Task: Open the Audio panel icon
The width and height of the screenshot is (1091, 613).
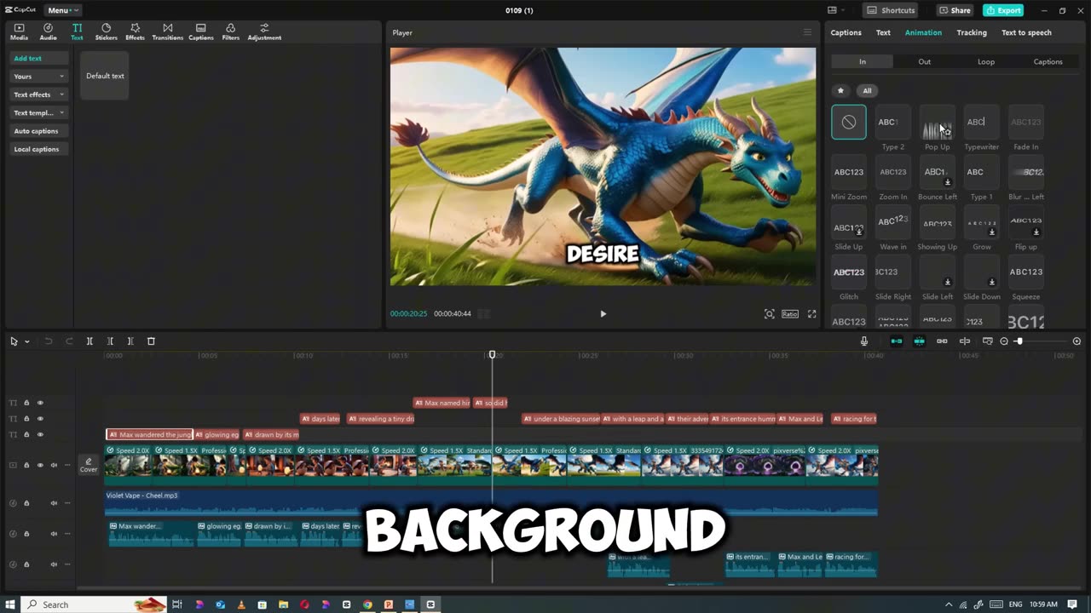Action: click(48, 32)
